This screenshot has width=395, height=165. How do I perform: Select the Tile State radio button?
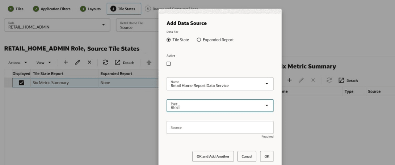click(x=168, y=40)
